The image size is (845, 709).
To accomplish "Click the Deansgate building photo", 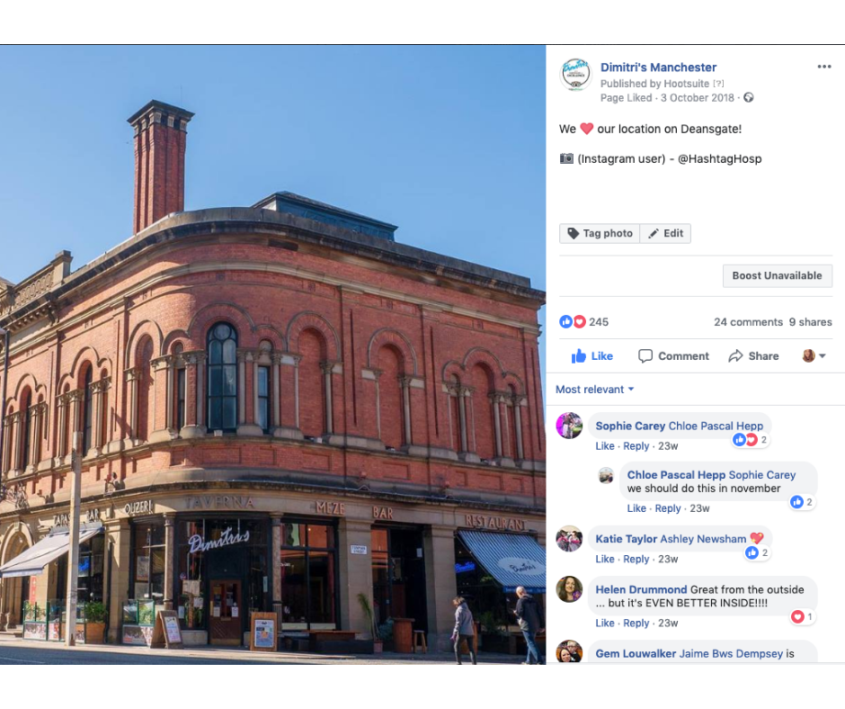I will click(272, 354).
